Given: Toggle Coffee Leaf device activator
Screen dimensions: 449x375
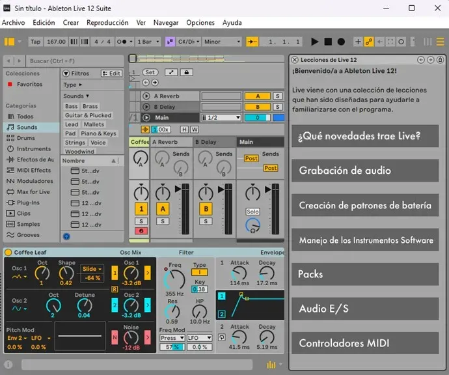Looking at the screenshot, I should click(8, 253).
